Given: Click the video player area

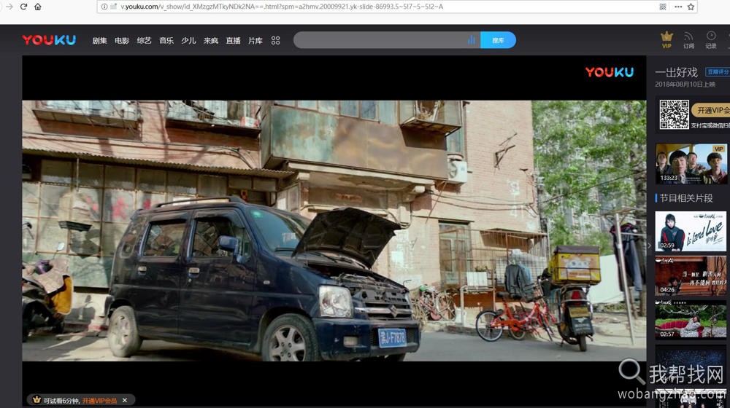Looking at the screenshot, I should click(x=334, y=230).
